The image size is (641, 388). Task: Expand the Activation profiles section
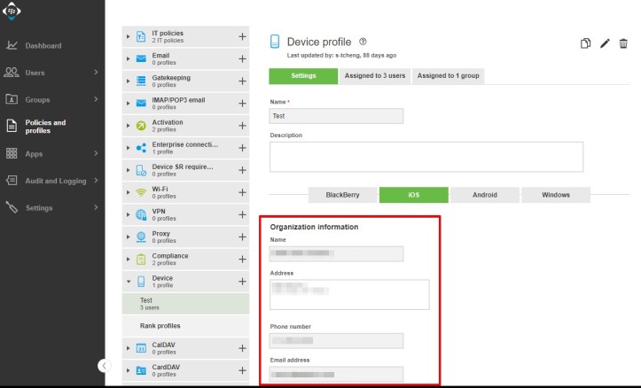(129, 126)
